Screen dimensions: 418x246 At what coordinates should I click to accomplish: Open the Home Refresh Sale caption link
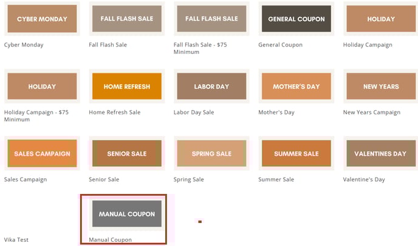(x=115, y=112)
